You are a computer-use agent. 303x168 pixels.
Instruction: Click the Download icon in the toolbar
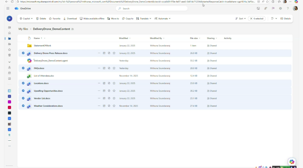click(x=65, y=19)
